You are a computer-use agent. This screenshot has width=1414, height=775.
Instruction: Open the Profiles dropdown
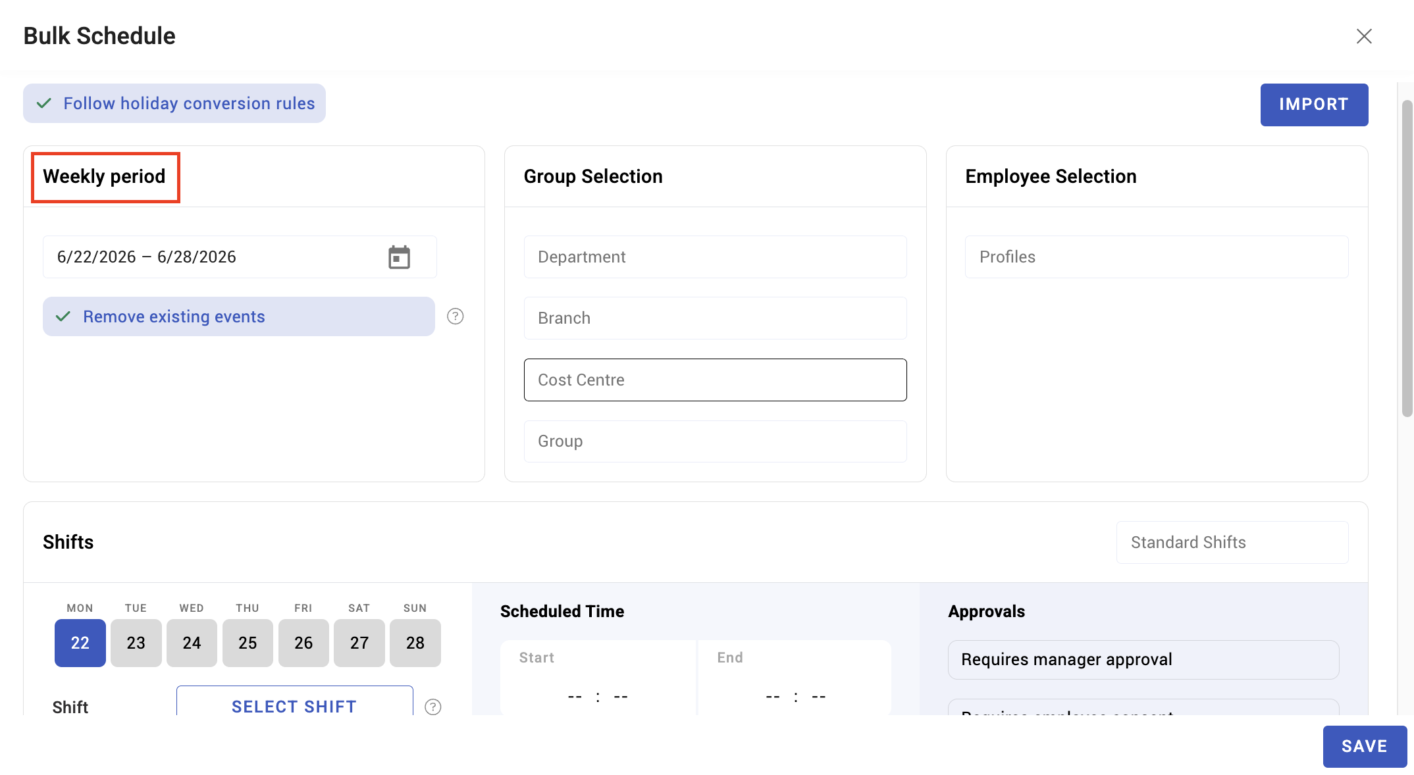coord(1157,257)
